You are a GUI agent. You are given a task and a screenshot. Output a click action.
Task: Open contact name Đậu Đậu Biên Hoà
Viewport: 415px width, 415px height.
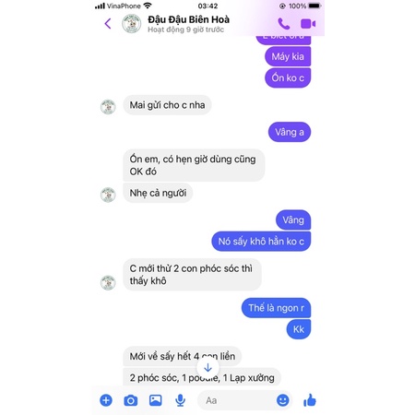[188, 19]
